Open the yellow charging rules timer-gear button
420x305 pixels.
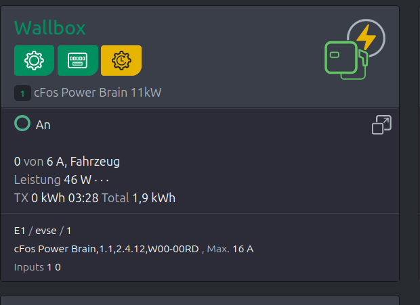121,60
